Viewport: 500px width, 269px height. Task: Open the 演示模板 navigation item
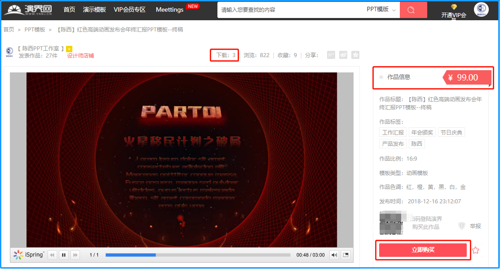[94, 9]
